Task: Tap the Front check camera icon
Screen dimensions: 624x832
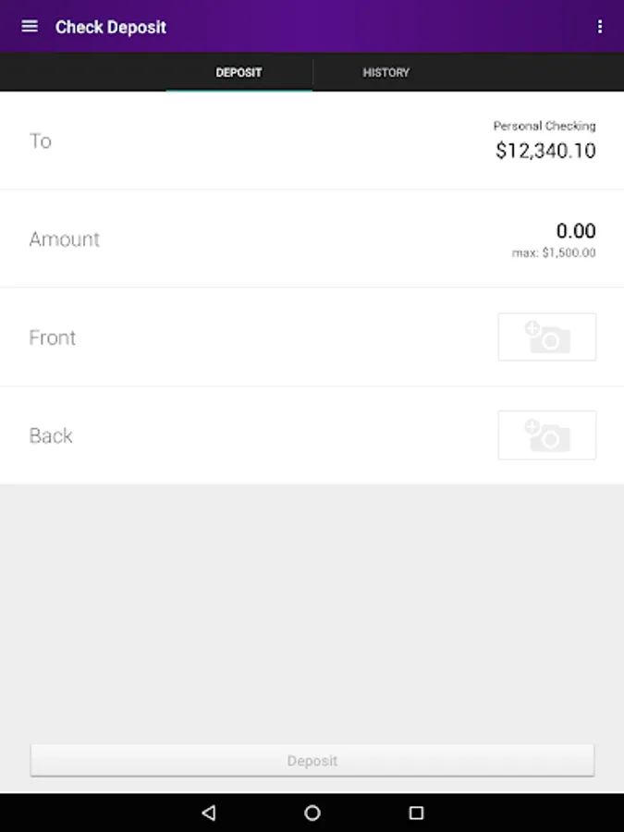Action: click(547, 336)
